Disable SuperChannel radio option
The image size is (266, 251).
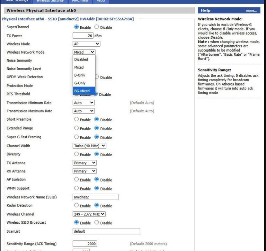pos(97,27)
